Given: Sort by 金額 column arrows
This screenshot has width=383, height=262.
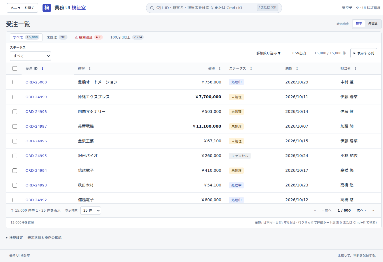Looking at the screenshot, I should click(219, 68).
